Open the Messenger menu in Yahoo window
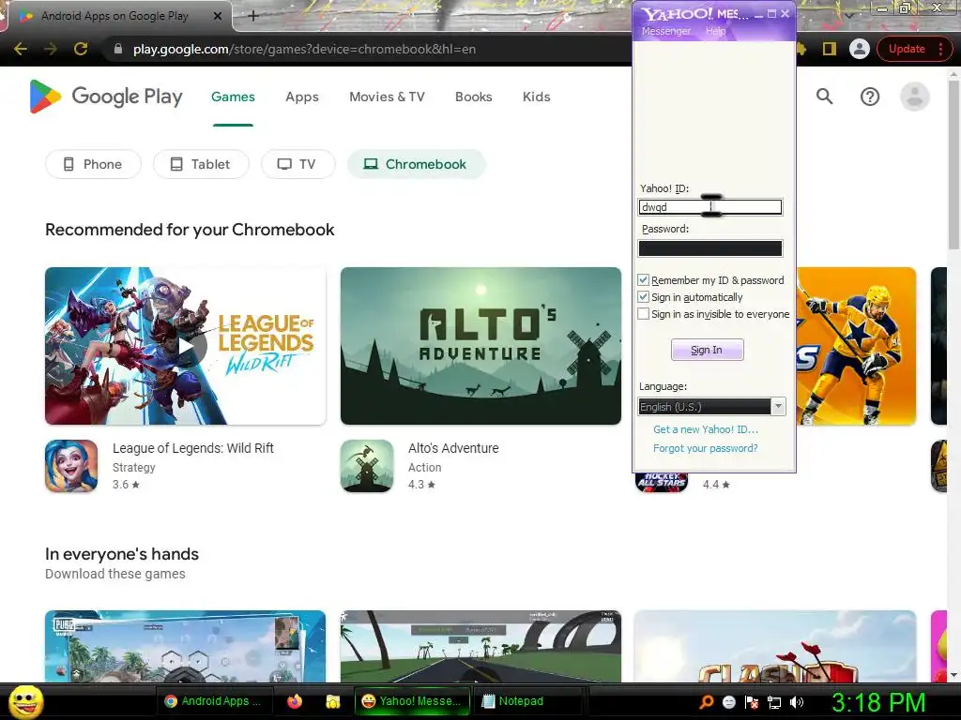 pos(665,31)
